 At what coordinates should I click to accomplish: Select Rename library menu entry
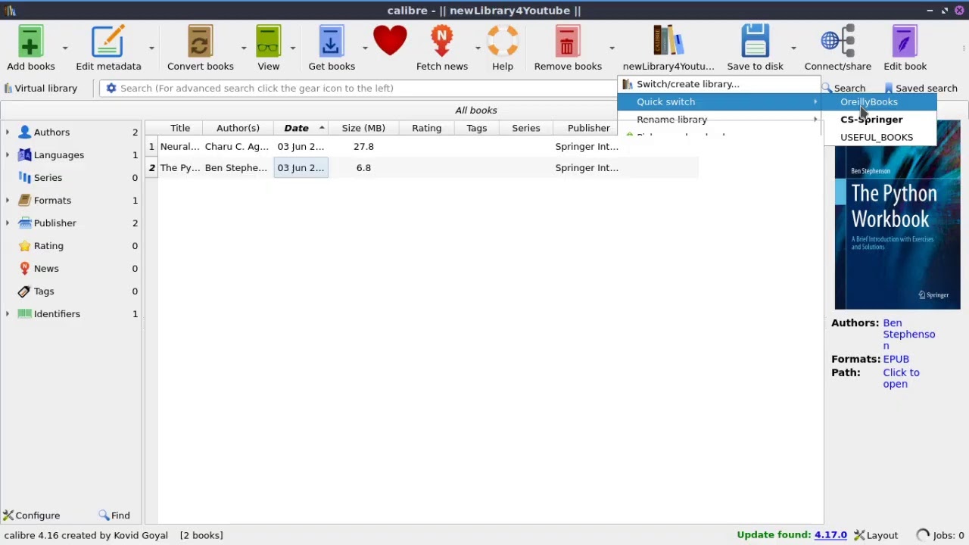[719, 120]
